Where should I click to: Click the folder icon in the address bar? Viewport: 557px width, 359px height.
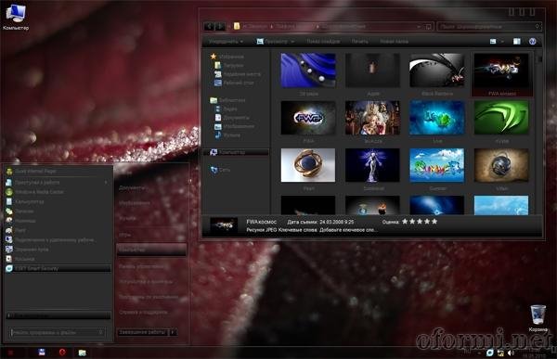(x=237, y=26)
